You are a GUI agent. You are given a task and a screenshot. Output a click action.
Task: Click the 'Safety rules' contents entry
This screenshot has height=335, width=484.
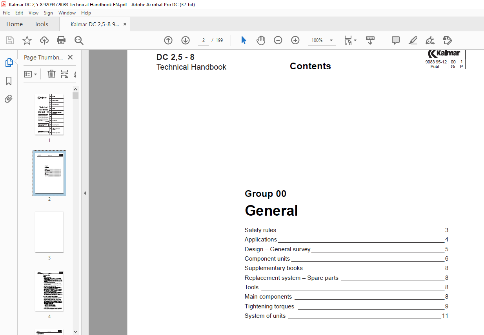[x=260, y=230]
